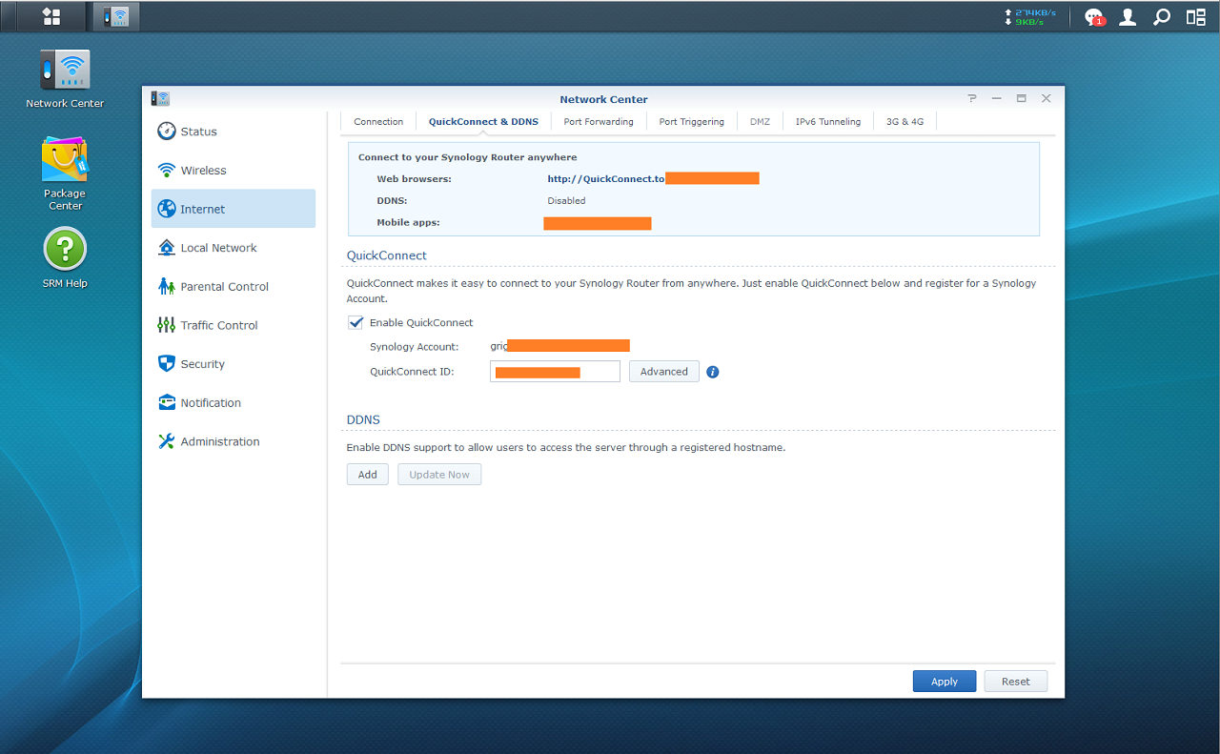The height and width of the screenshot is (754, 1220).
Task: Click the DDNS status value 'Disabled'
Action: click(x=566, y=201)
